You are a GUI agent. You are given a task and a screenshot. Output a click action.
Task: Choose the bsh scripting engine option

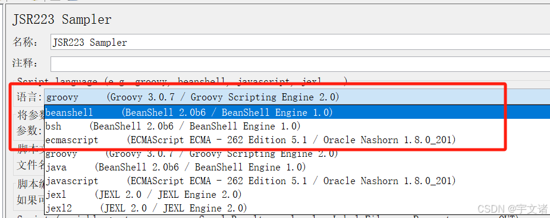coord(297,126)
